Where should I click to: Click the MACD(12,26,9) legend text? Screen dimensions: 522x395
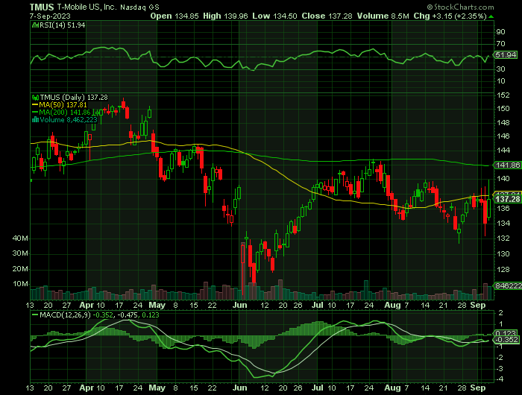(65, 315)
